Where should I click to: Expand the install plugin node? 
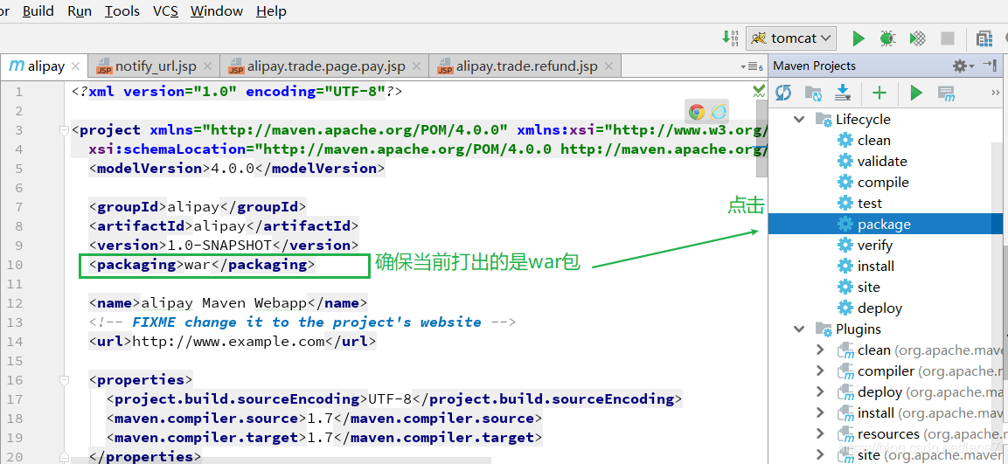click(x=820, y=412)
